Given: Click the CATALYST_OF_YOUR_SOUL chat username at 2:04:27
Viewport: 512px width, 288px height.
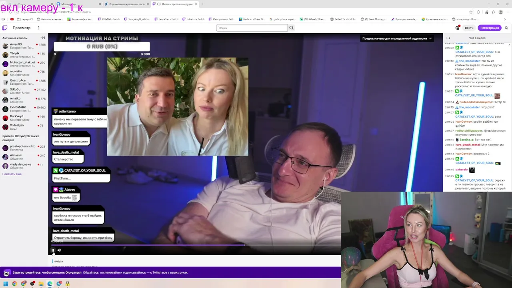Looking at the screenshot, I should (x=474, y=116).
